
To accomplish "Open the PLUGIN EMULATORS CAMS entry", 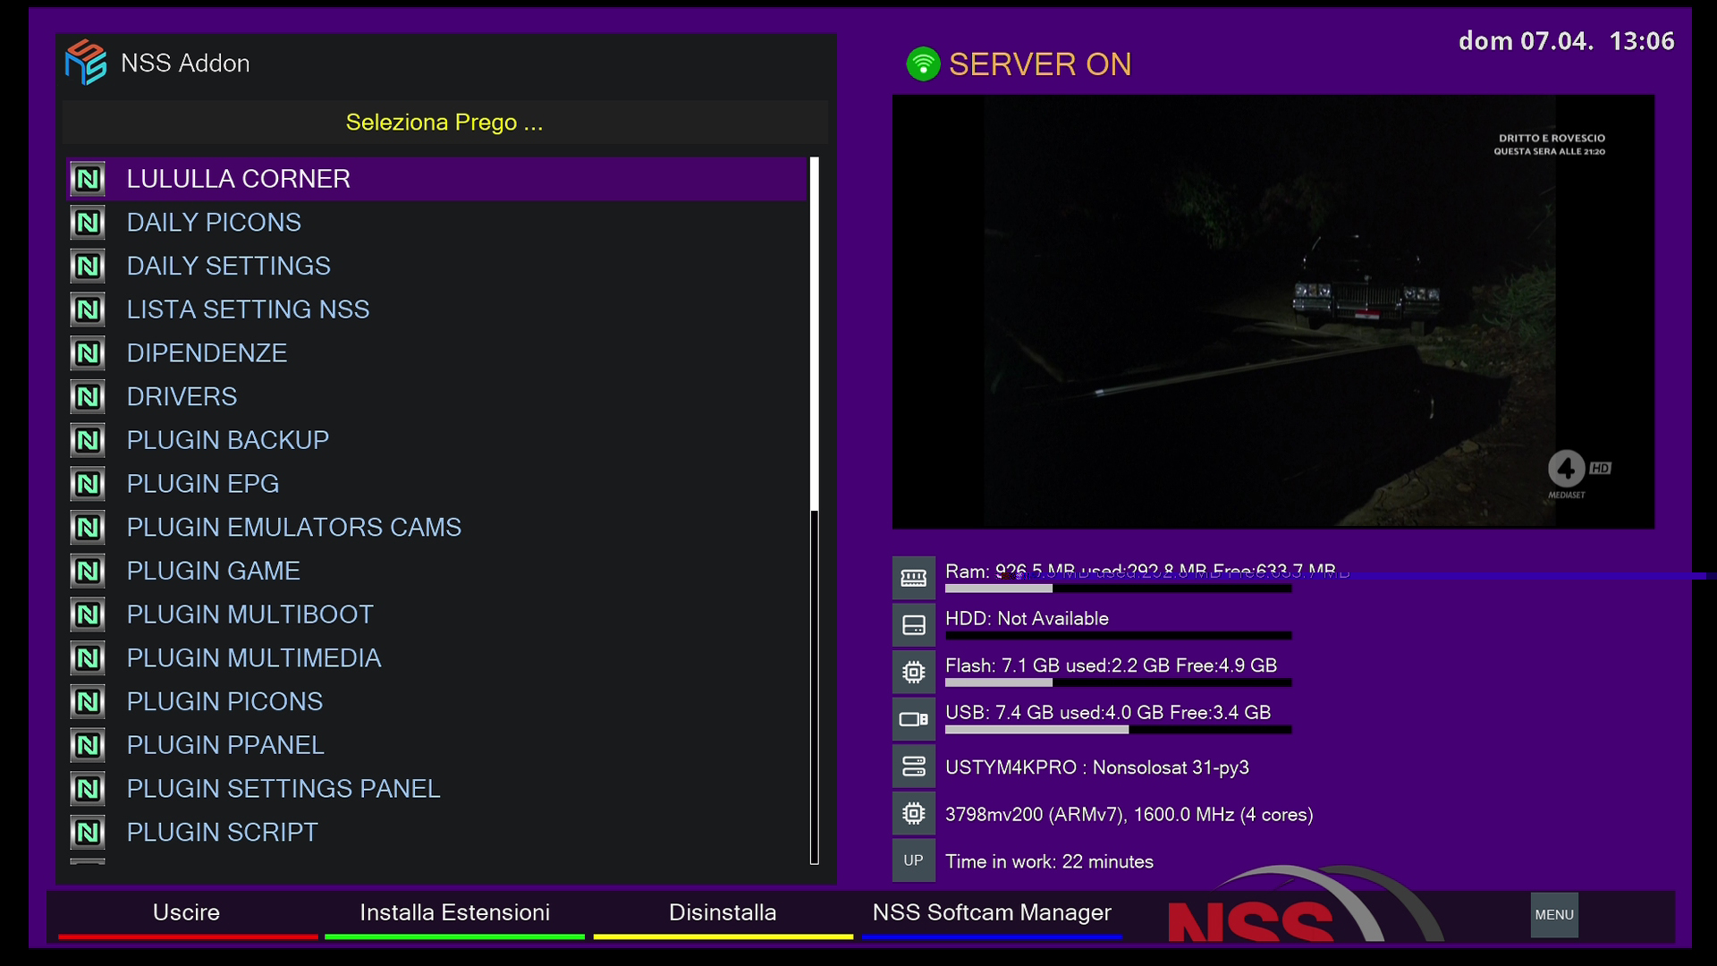I will [293, 528].
